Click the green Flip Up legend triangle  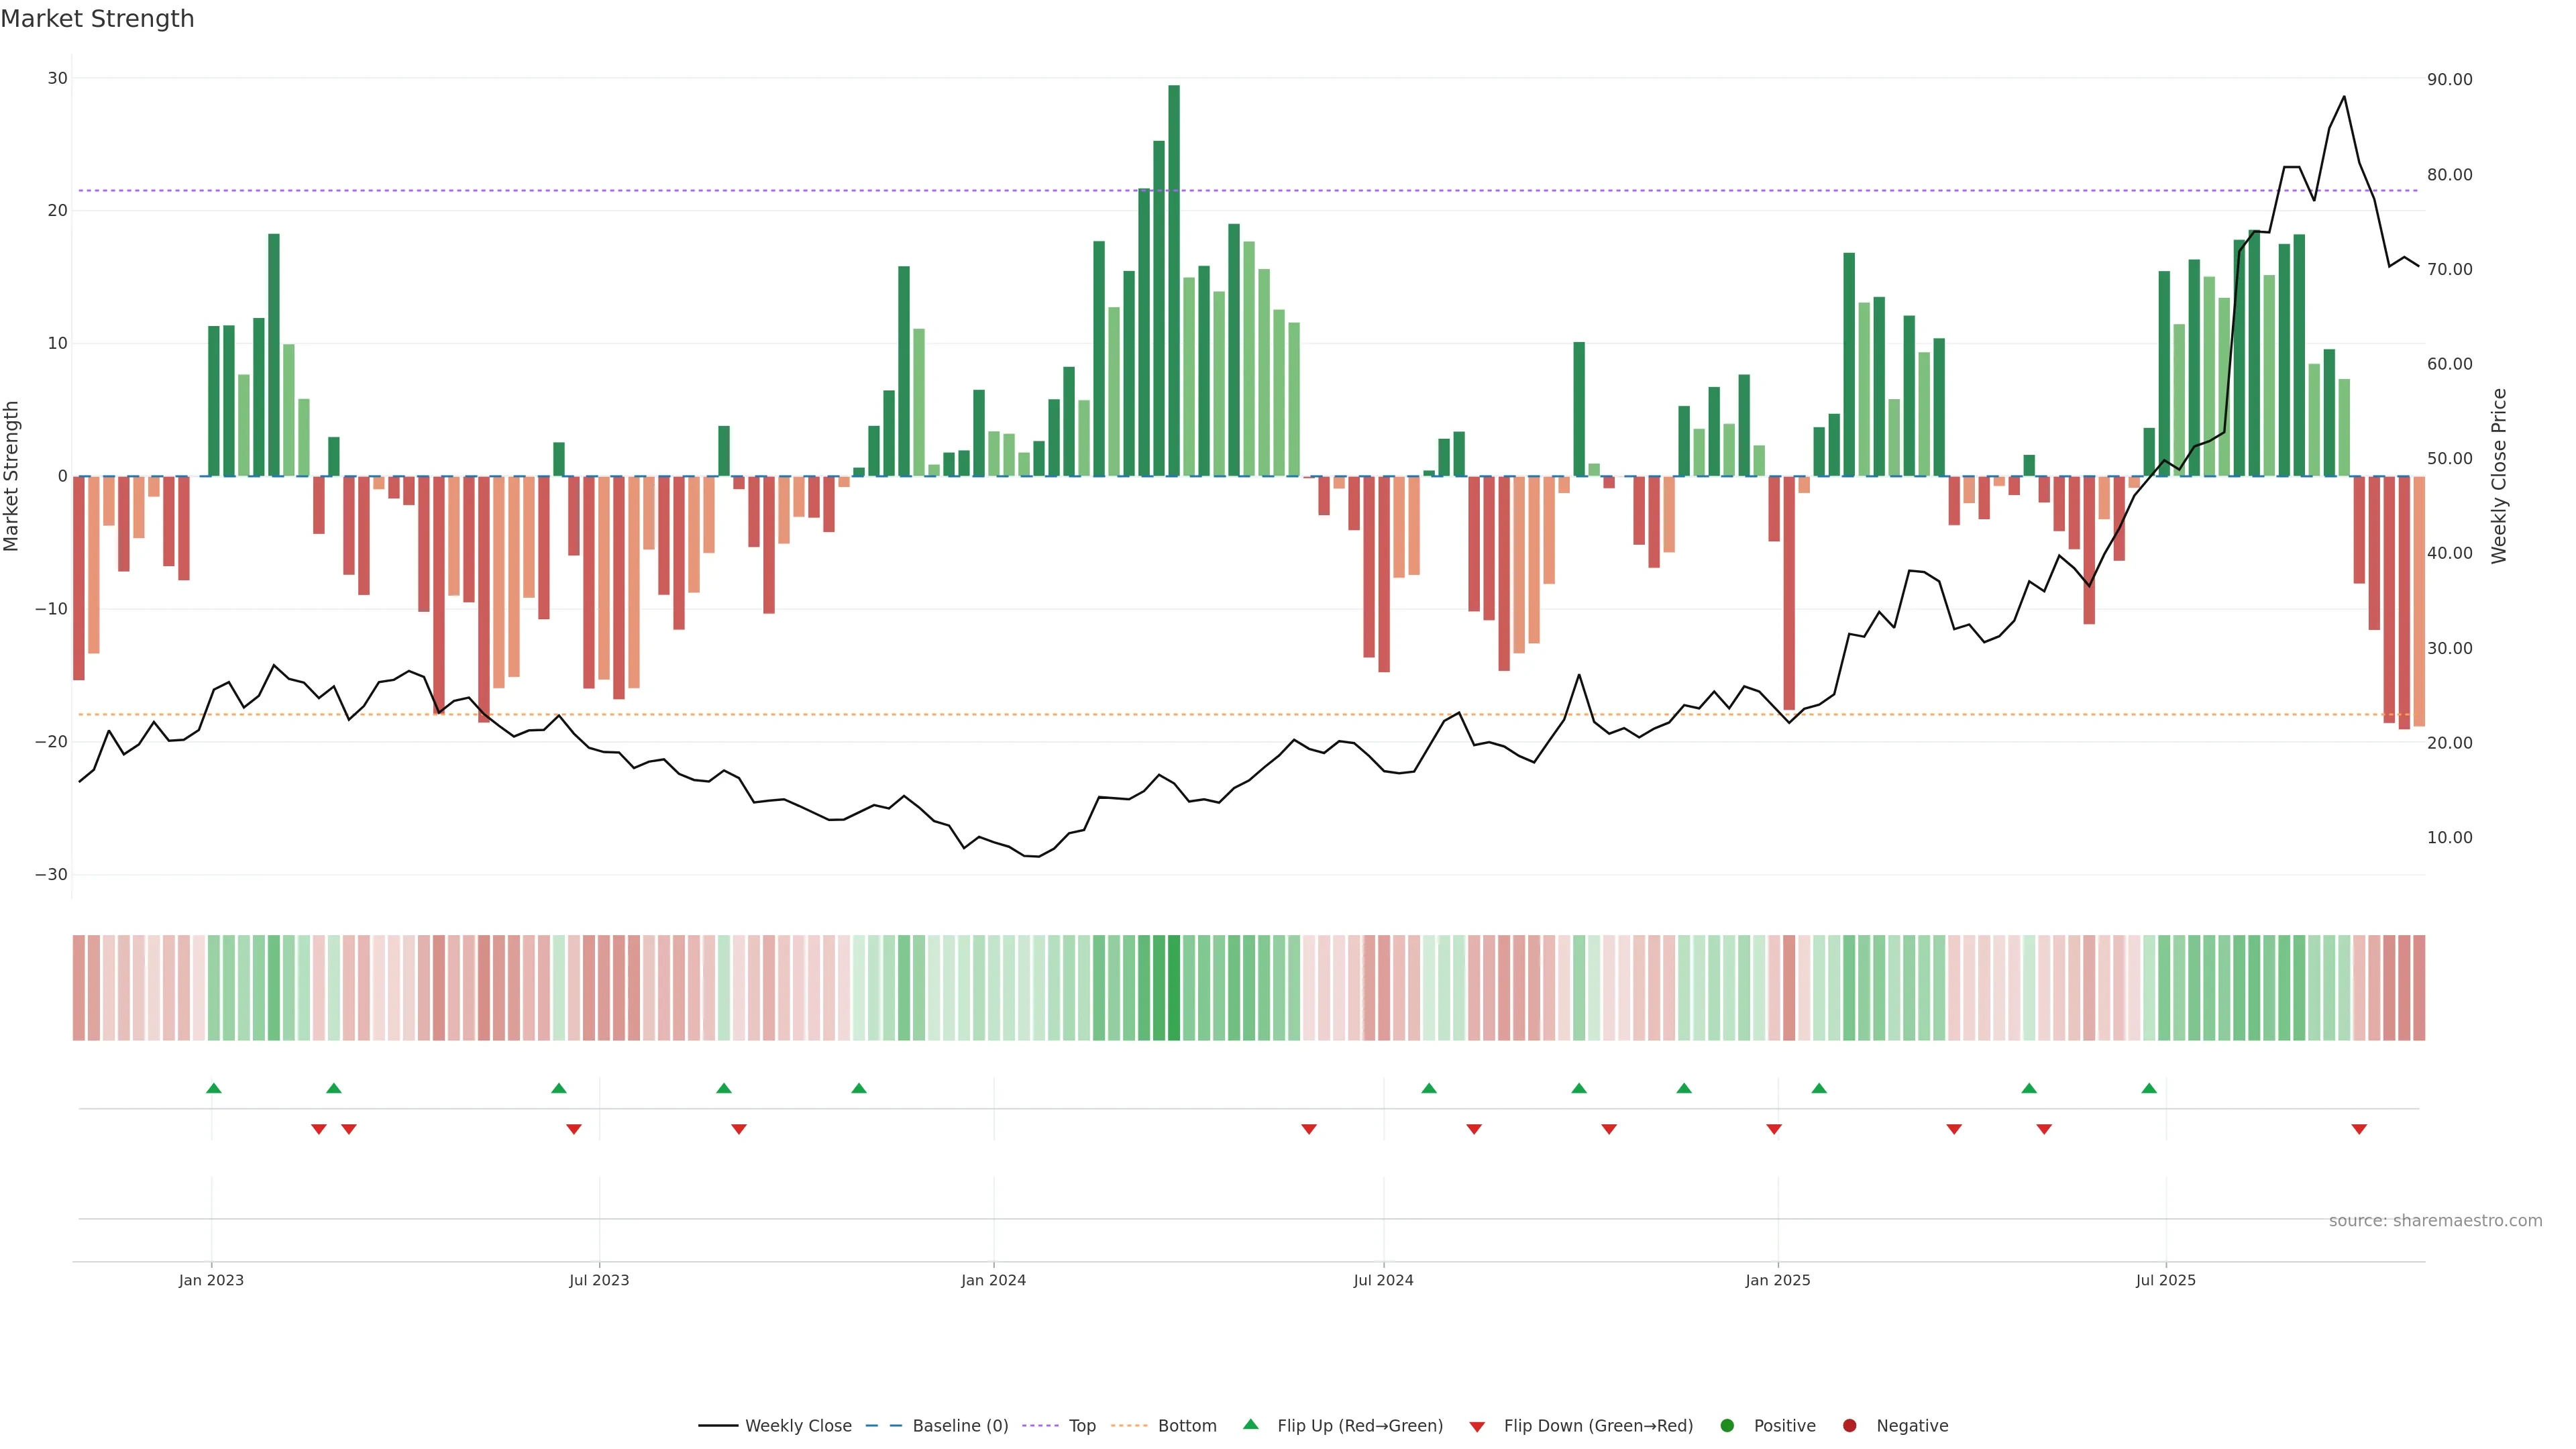pyautogui.click(x=1250, y=1424)
